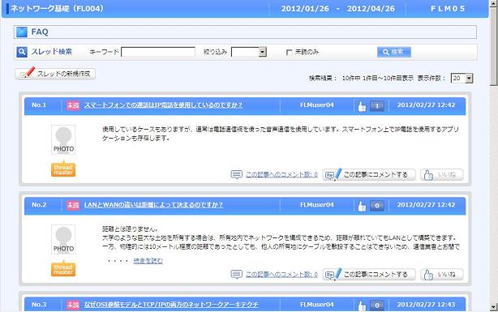
Task: Toggle the unread-only checkbox
Action: tap(289, 53)
